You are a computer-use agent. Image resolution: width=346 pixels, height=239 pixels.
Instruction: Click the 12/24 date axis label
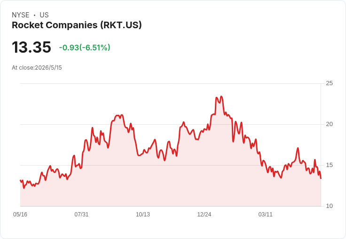pos(204,215)
